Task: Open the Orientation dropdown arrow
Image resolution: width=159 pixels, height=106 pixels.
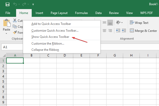Action: (x=122, y=23)
